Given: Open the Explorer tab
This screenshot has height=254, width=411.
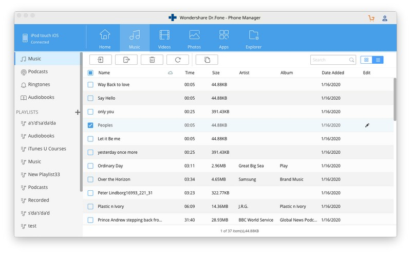Looking at the screenshot, I should (253, 39).
